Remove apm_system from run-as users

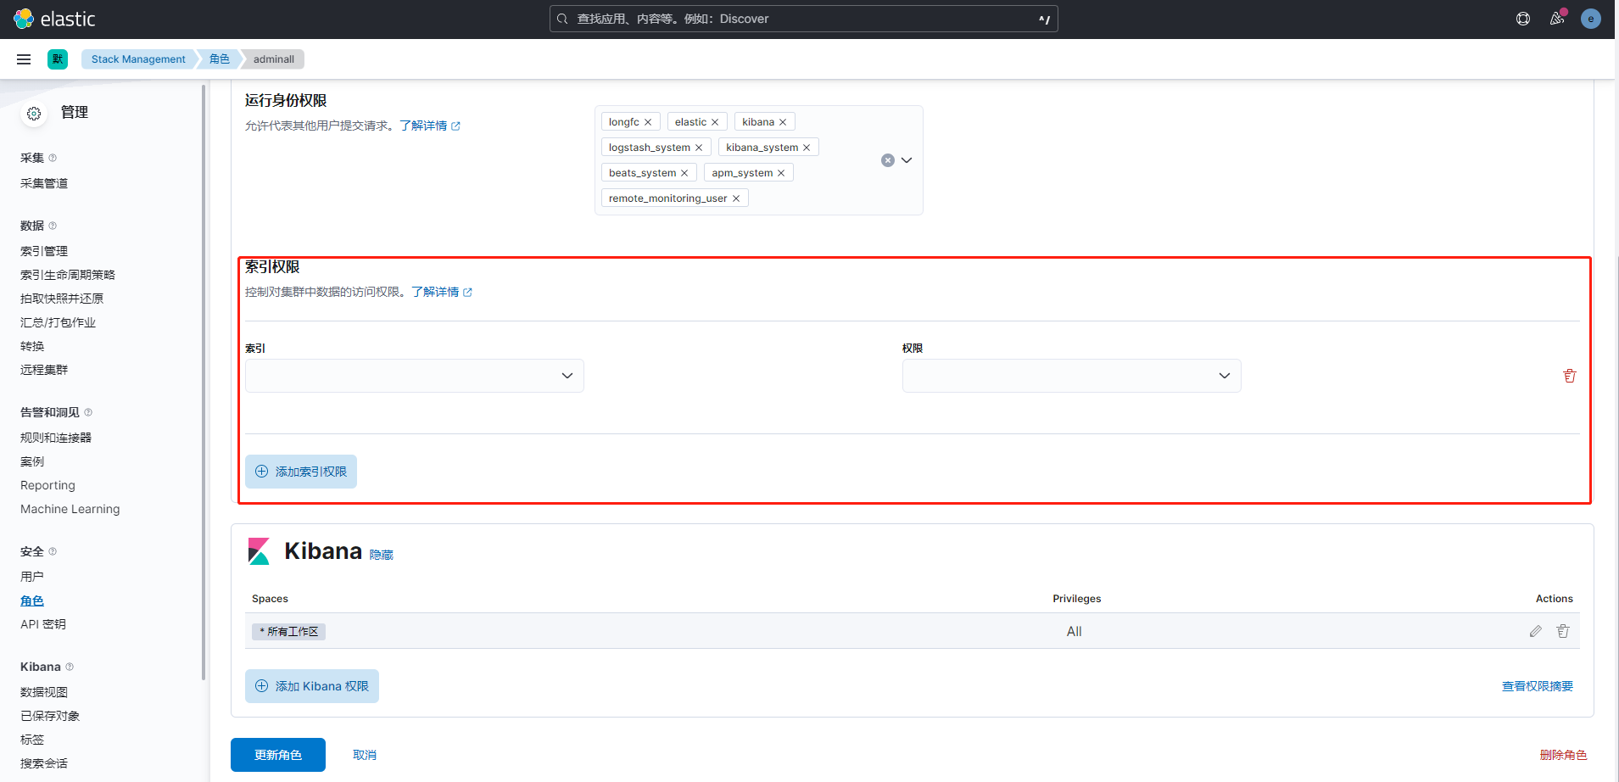[781, 173]
